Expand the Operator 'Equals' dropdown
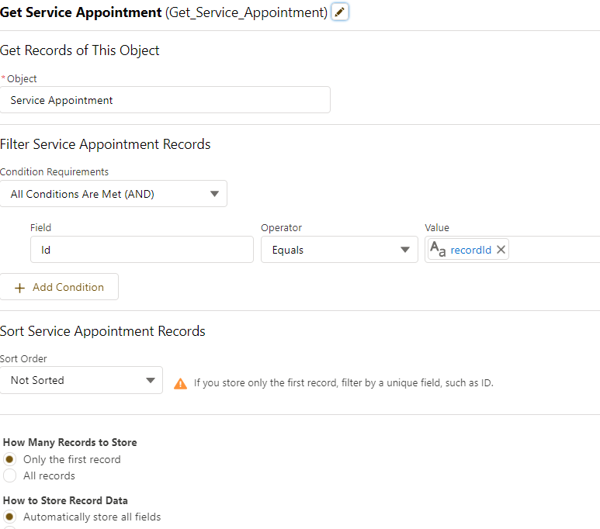This screenshot has height=529, width=600. pos(339,250)
